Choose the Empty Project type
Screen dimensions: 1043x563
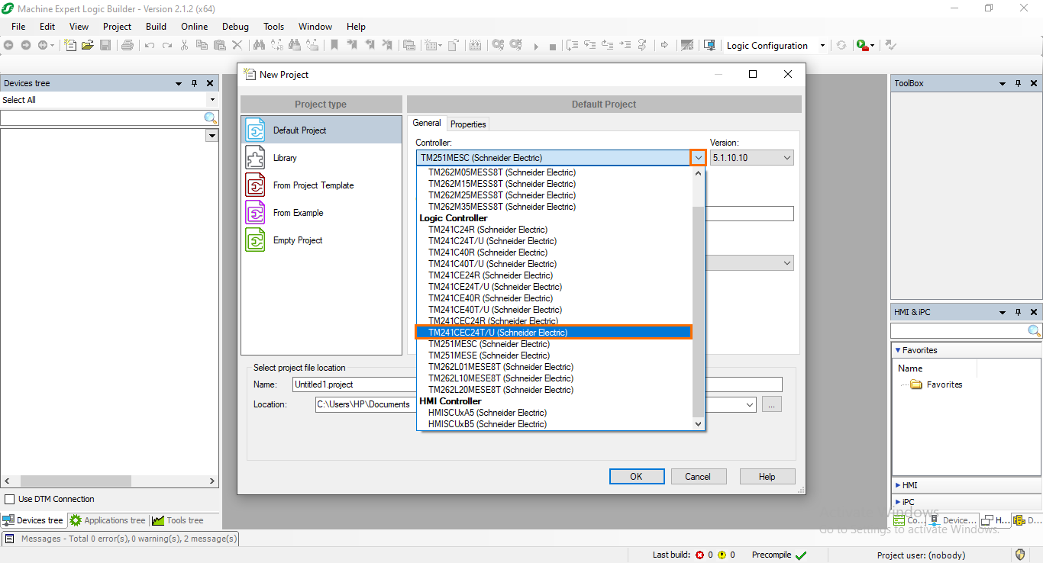(321, 240)
